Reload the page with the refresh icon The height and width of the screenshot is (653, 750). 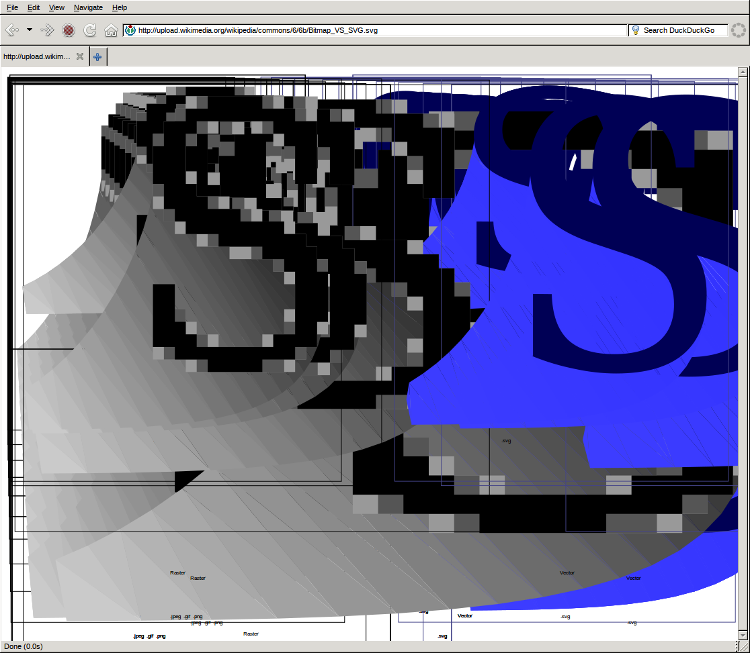tap(89, 30)
